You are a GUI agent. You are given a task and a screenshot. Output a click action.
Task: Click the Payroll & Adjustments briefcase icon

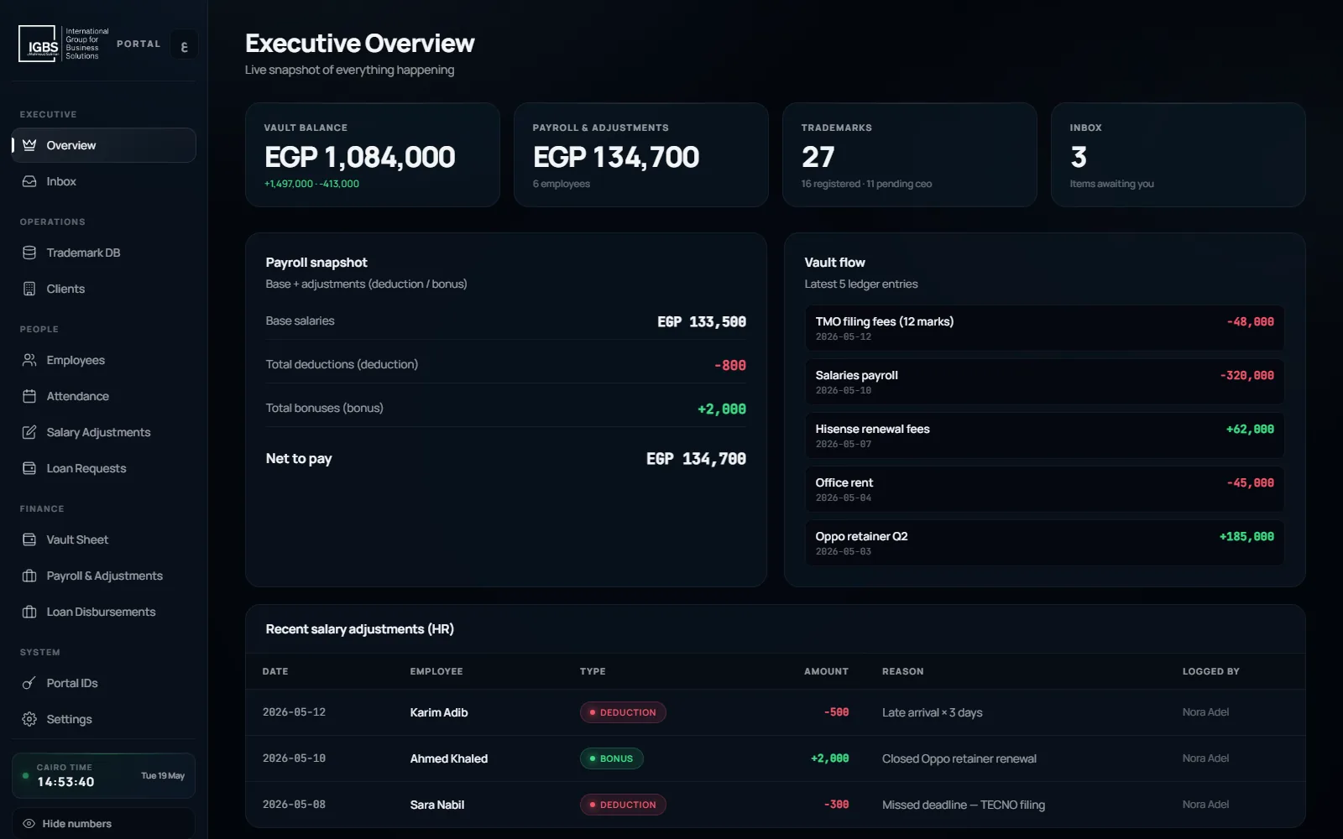(29, 576)
